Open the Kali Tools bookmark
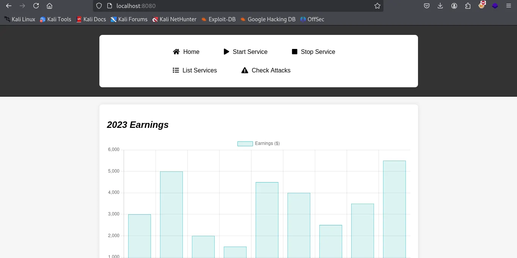 [55, 19]
